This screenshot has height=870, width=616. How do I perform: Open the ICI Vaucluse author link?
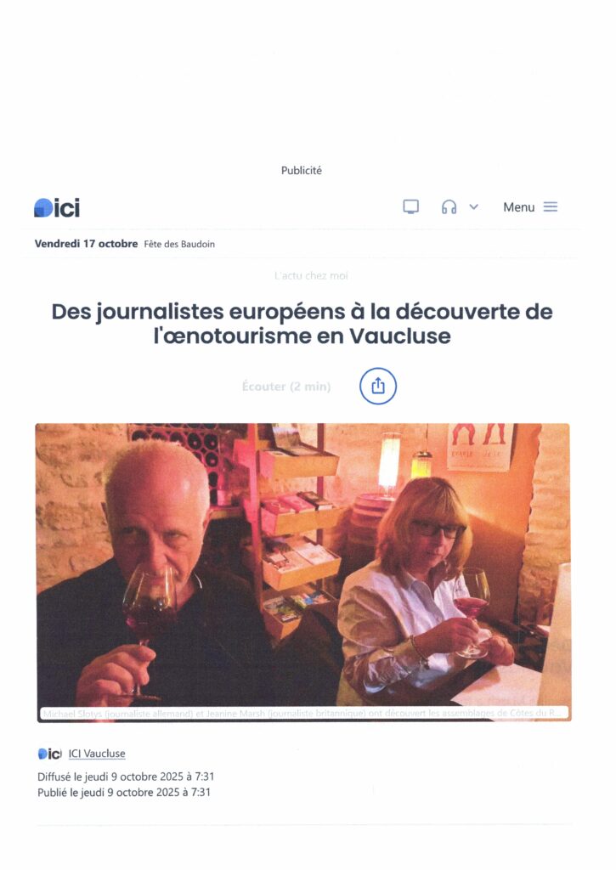pos(97,754)
